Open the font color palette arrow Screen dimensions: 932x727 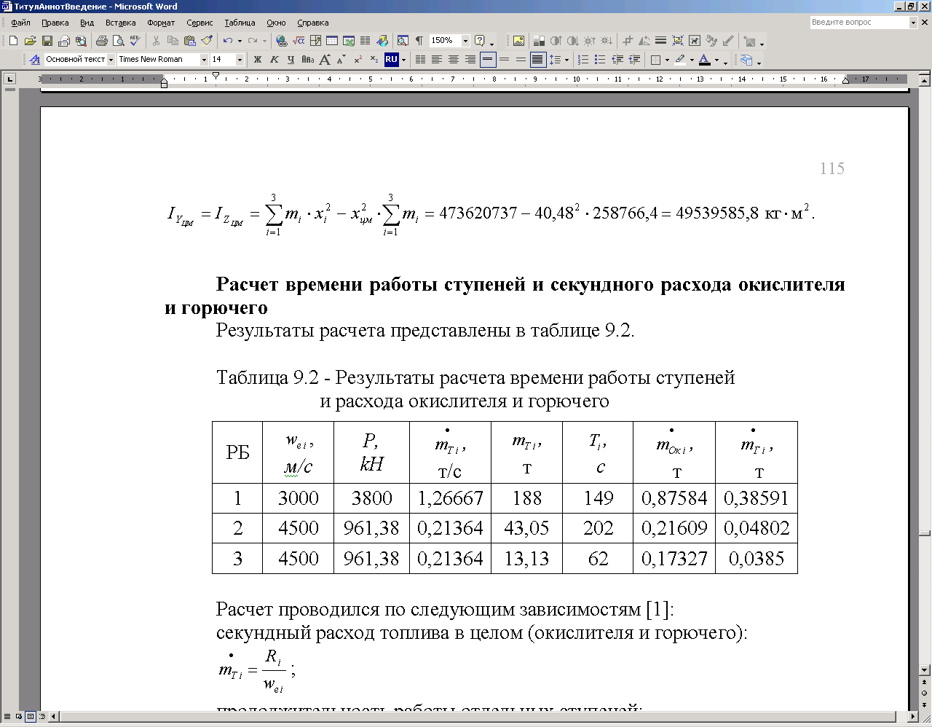716,59
